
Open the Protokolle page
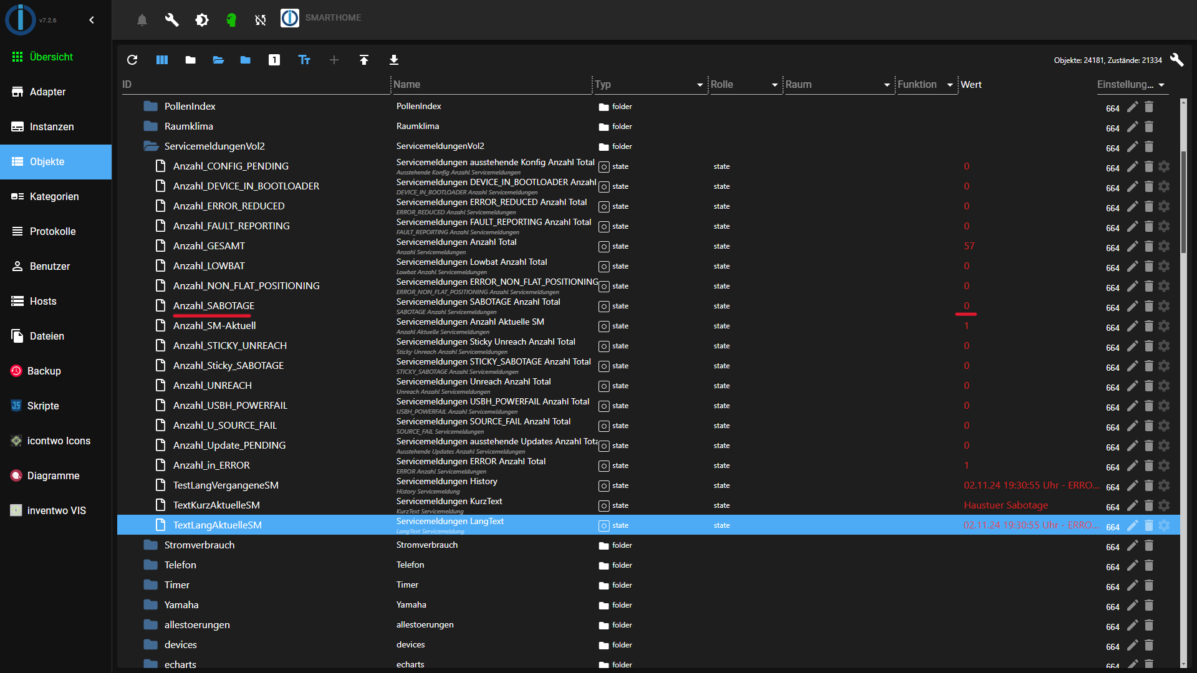click(56, 231)
